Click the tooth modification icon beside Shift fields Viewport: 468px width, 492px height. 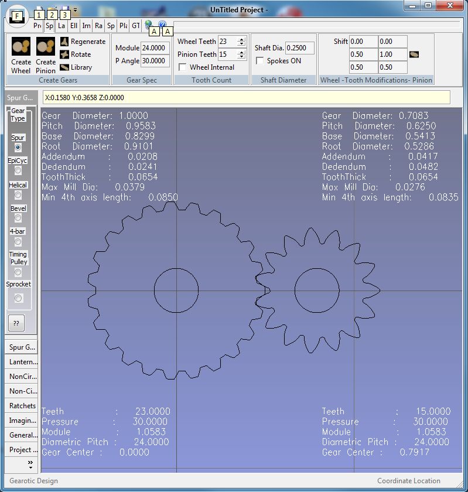(414, 54)
